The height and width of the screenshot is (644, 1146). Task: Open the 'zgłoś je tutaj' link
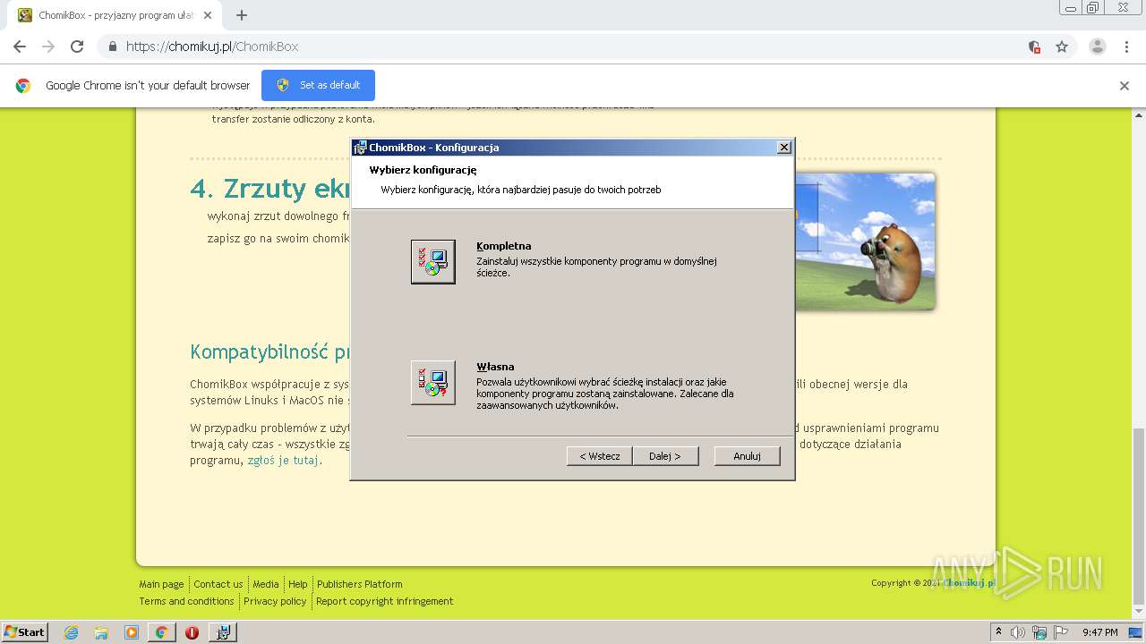click(284, 461)
